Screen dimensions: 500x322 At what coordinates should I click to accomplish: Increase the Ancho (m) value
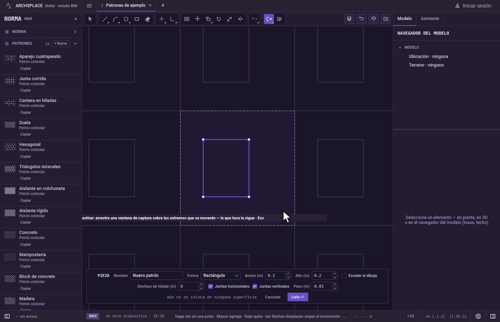tap(288, 274)
